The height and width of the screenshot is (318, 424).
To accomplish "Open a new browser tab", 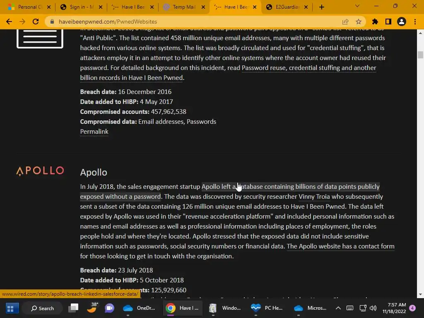I will [321, 7].
